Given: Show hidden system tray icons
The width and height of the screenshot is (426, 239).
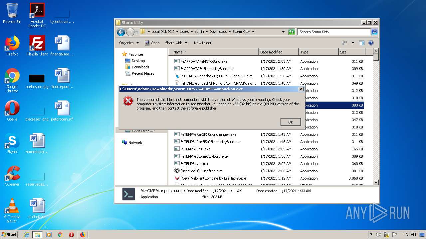Looking at the screenshot, I should 371,235.
